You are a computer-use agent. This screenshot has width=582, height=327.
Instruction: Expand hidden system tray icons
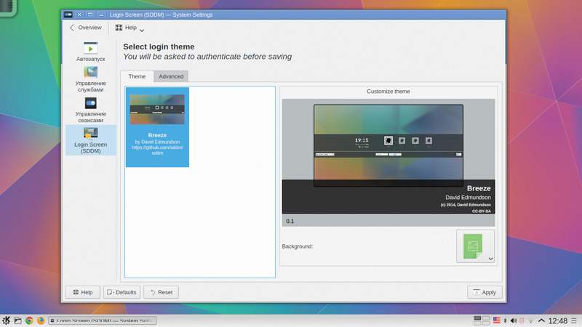(x=541, y=320)
